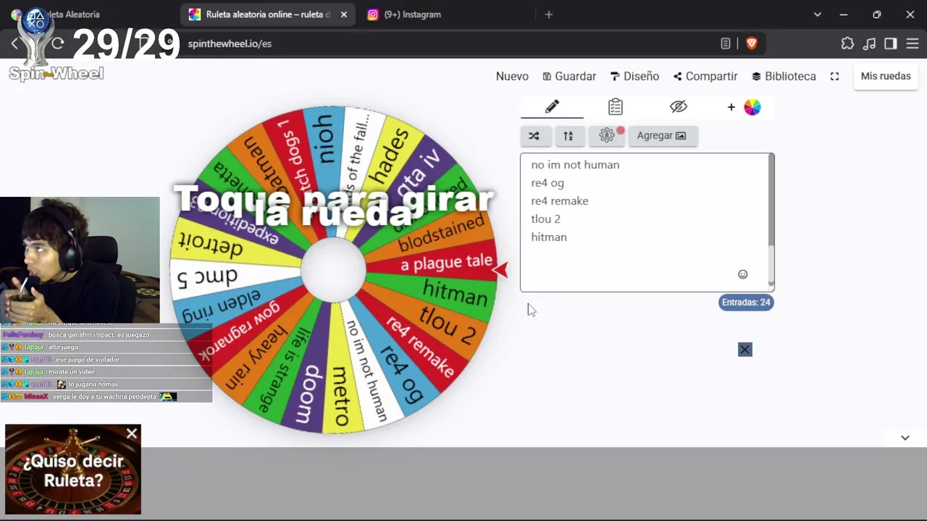This screenshot has width=927, height=521.
Task: Click the red 'a plague tale' wheel slice
Action: 445,263
